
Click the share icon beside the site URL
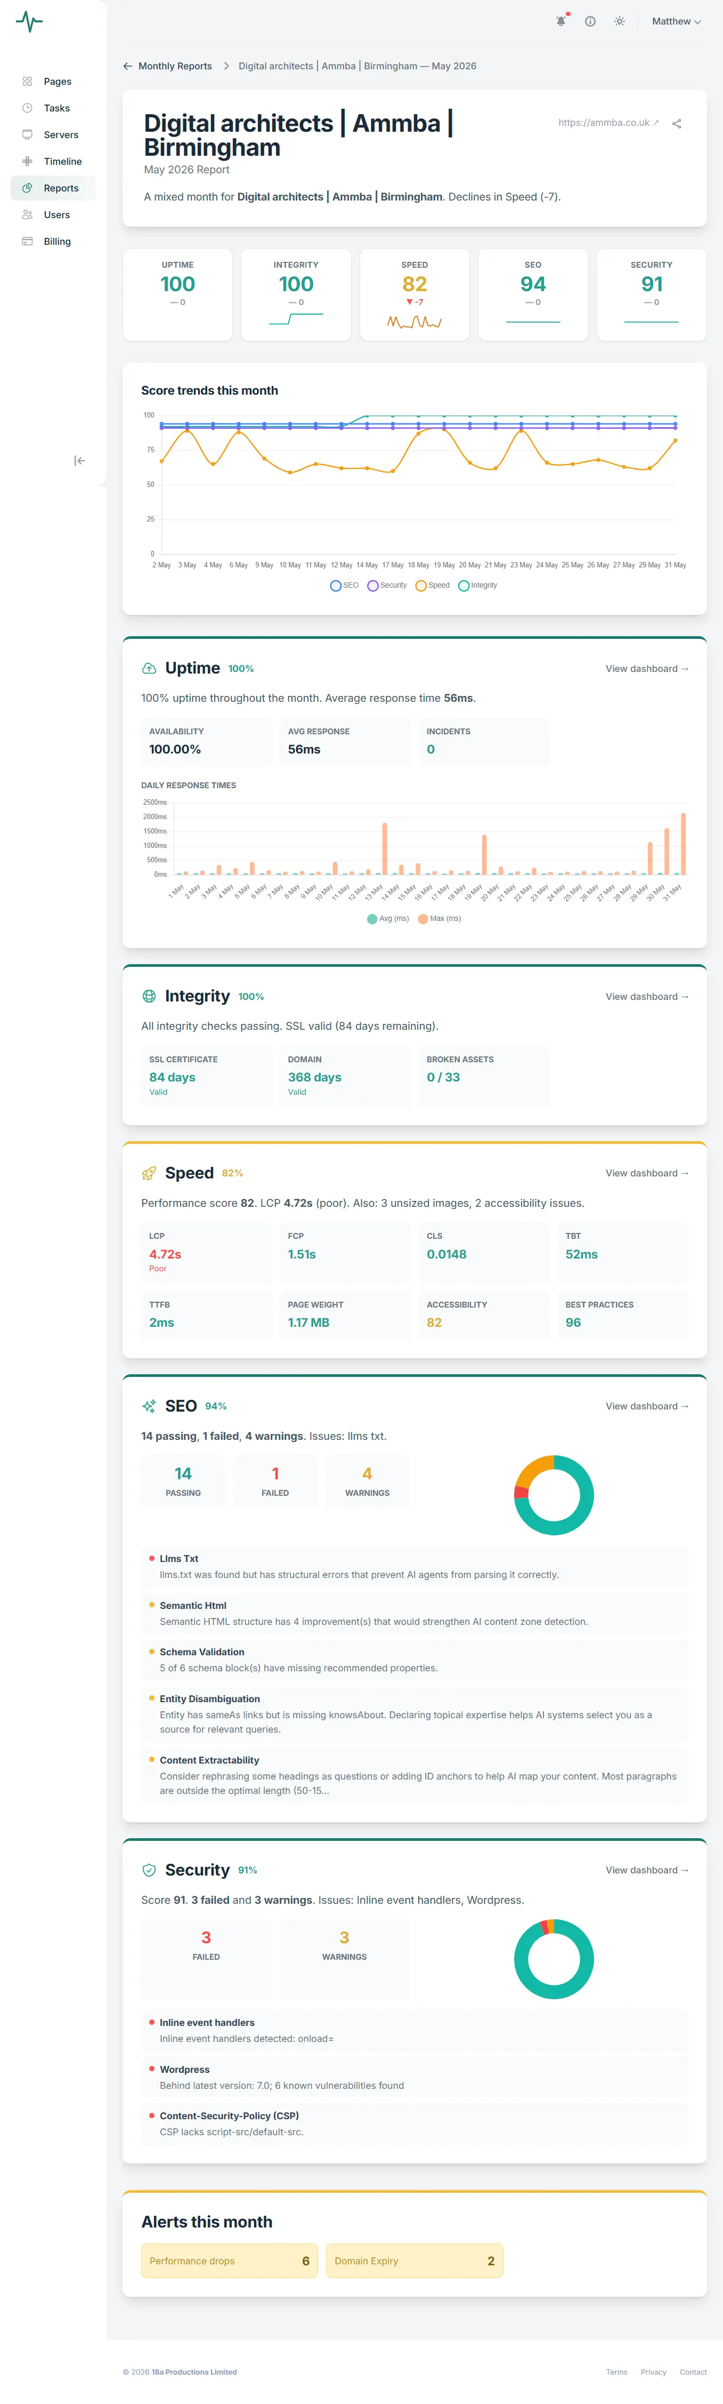tap(677, 123)
